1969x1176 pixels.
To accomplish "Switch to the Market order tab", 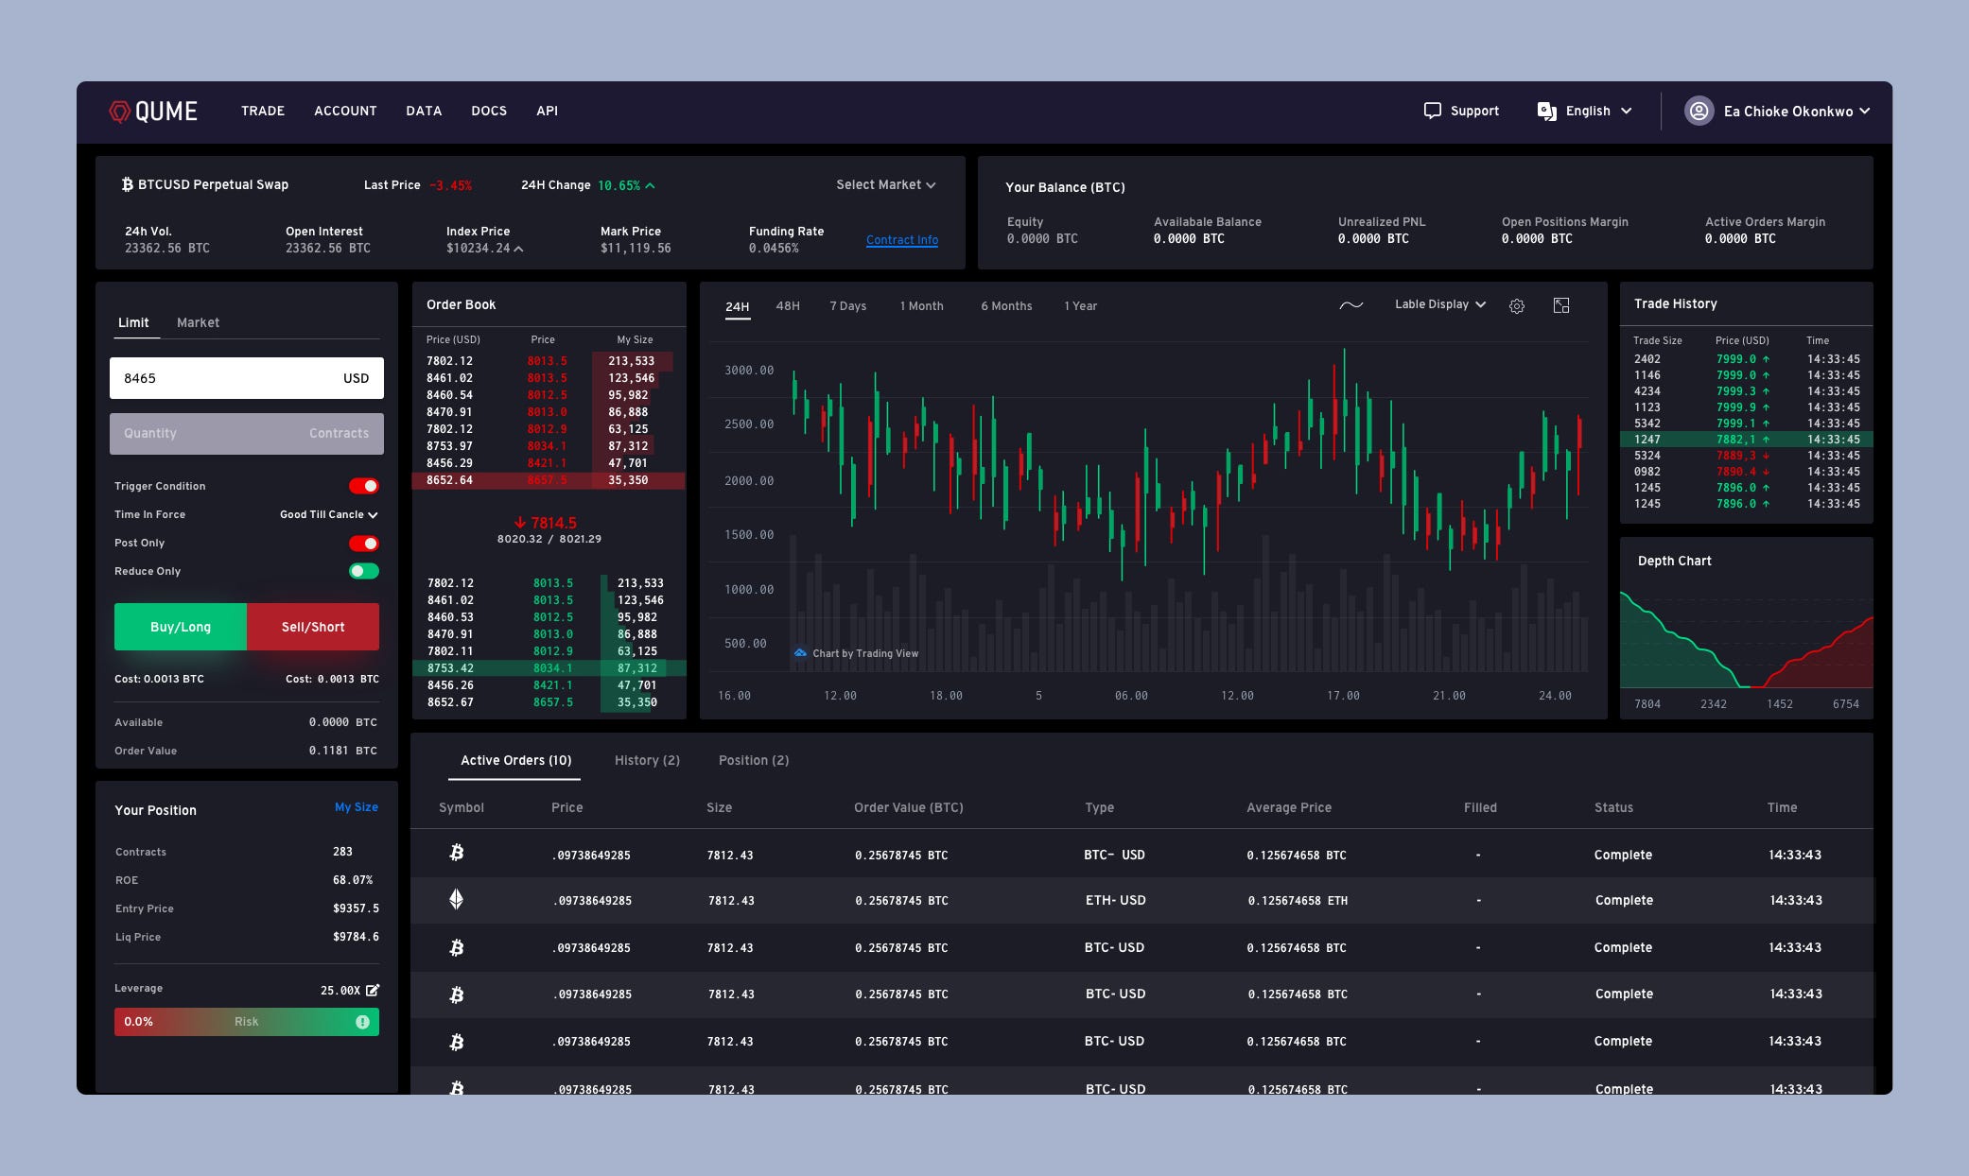I will pos(198,322).
